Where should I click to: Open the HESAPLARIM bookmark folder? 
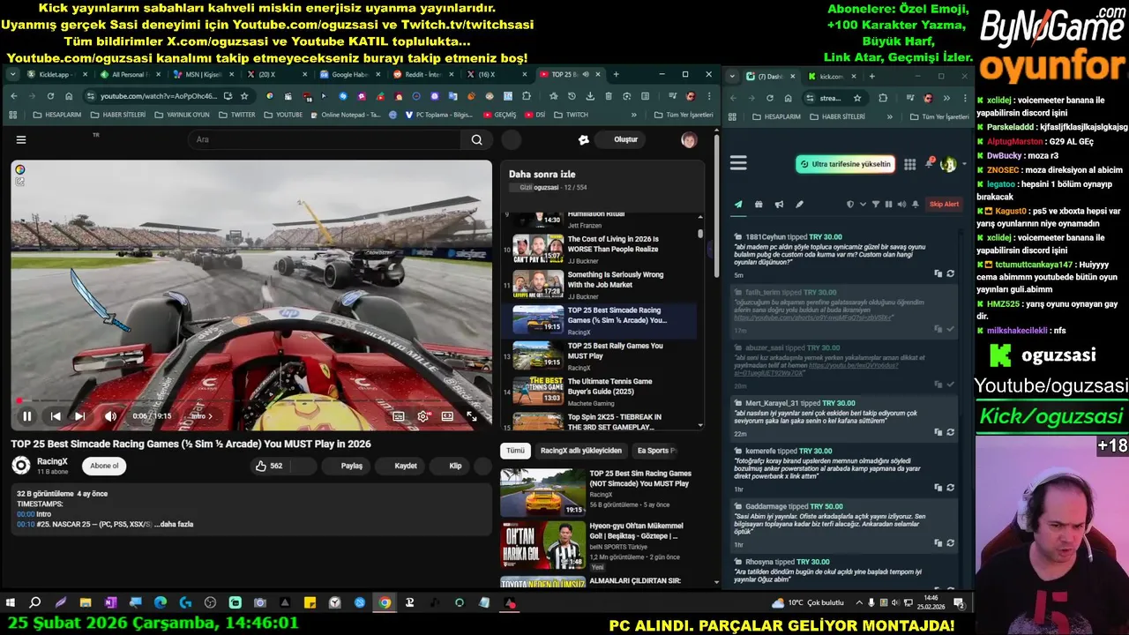(x=57, y=115)
